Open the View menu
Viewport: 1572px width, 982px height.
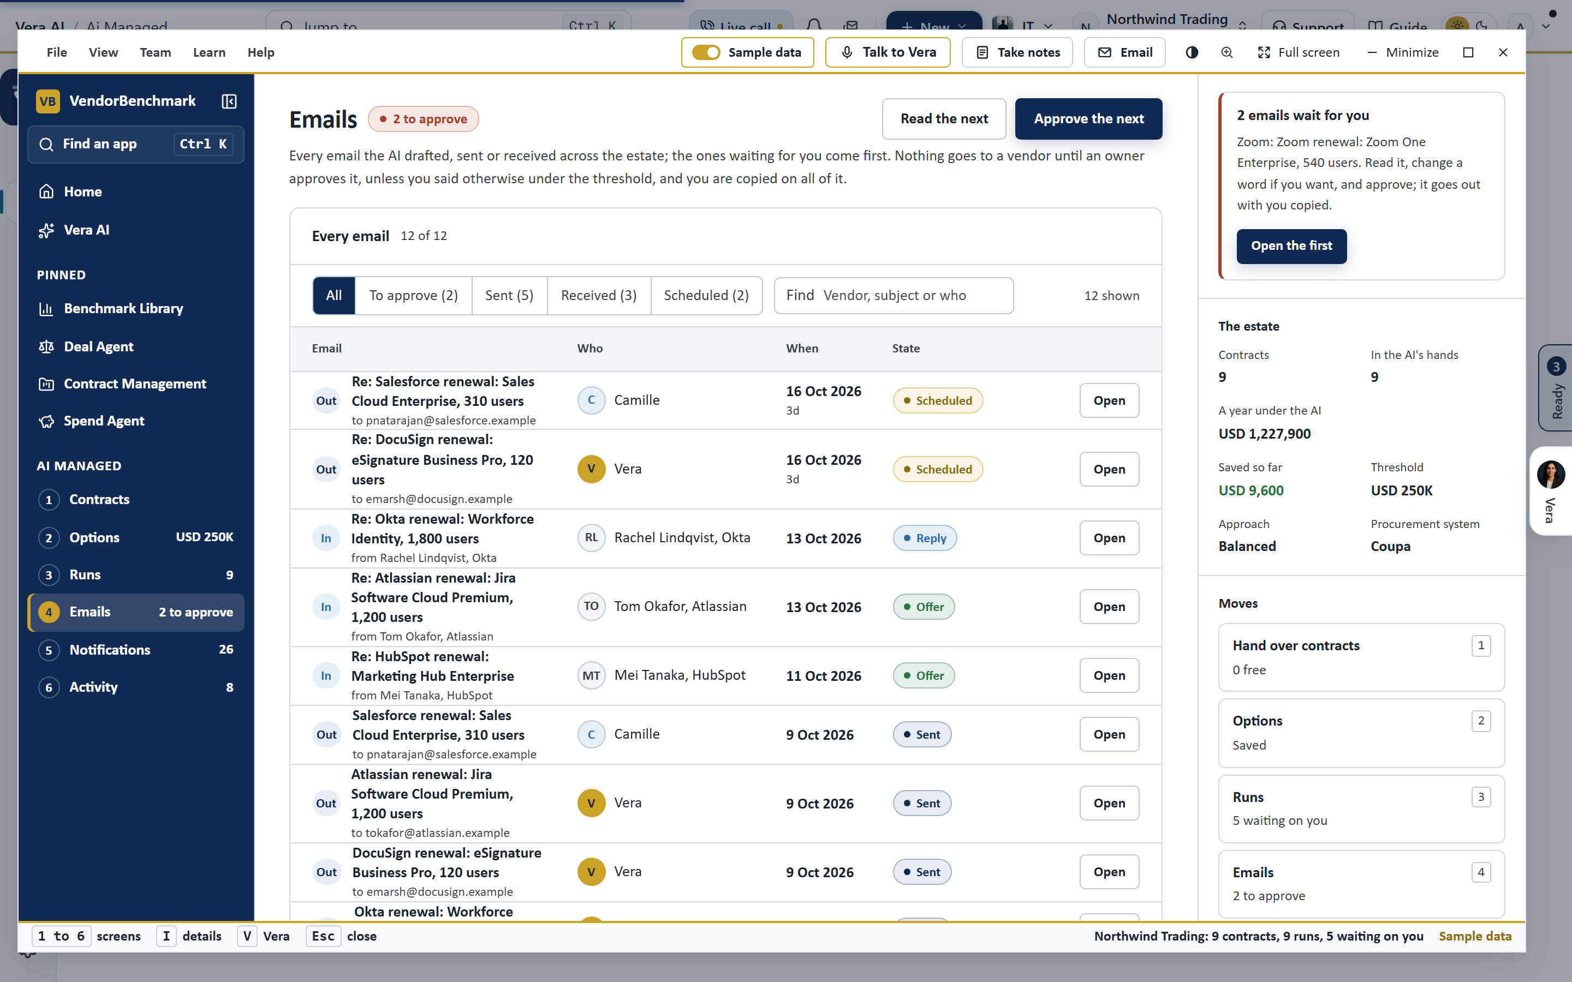(x=103, y=52)
